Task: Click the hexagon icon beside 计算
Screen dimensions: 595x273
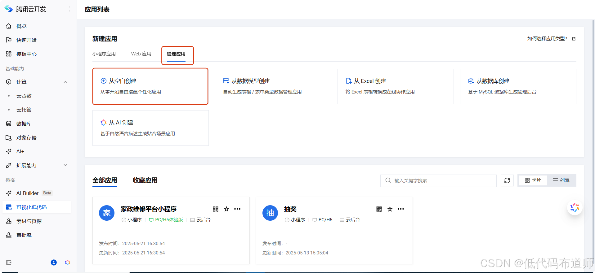Action: (x=9, y=82)
